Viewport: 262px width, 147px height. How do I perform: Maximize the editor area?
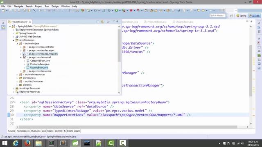251,21
